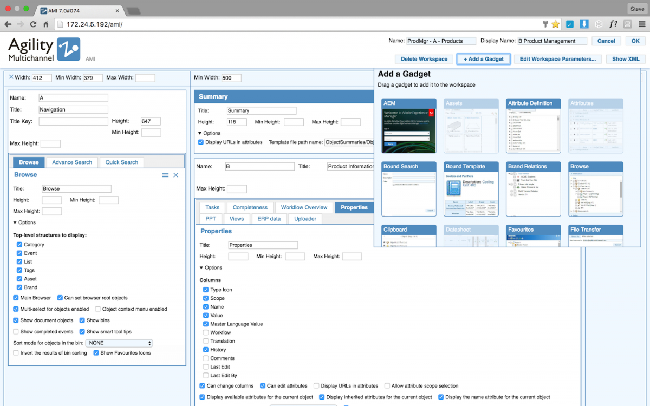The width and height of the screenshot is (650, 406).
Task: Select the Attribute Definition gadget
Action: (533, 126)
